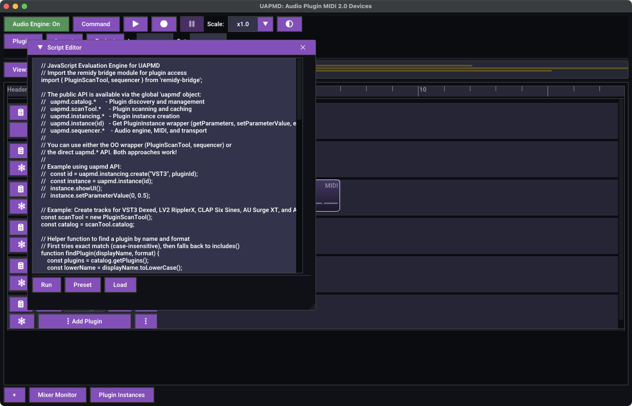Click the Header label in track list
The width and height of the screenshot is (632, 406).
[17, 89]
